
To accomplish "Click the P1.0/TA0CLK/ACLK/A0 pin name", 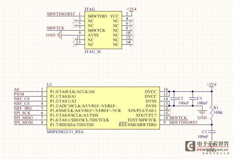I will click(x=72, y=92).
